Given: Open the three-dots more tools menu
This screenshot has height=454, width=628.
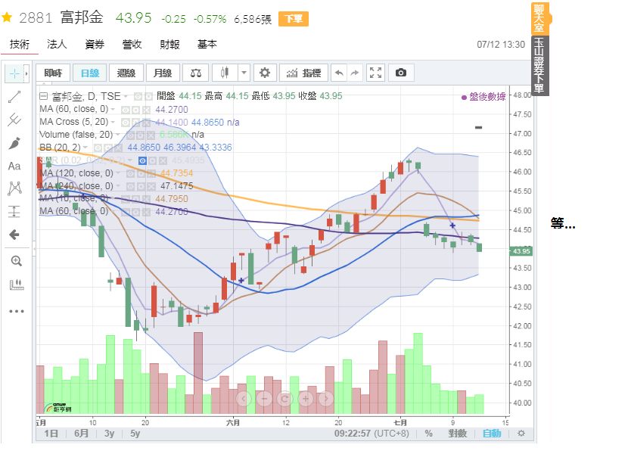Looking at the screenshot, I should click(x=17, y=311).
